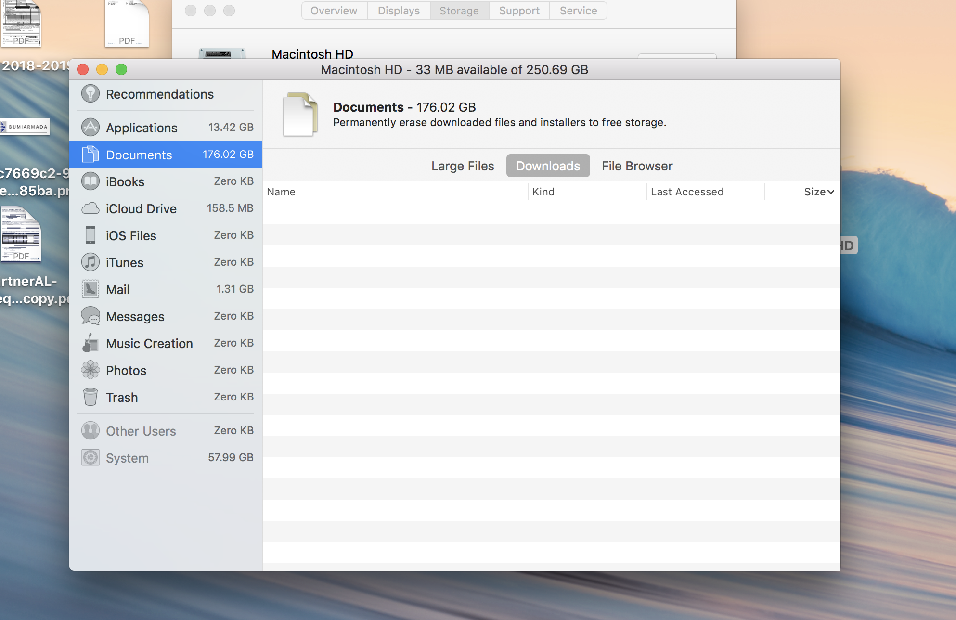956x620 pixels.
Task: Select the iOS Files phone icon
Action: [90, 235]
